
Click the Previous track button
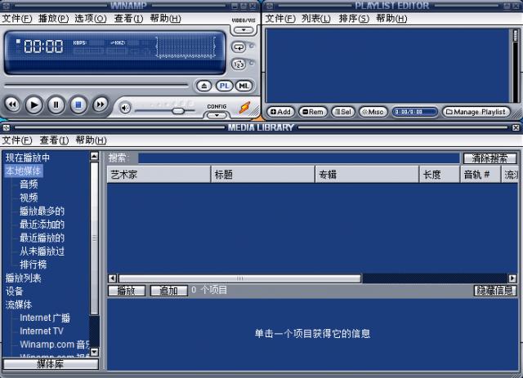tap(12, 105)
